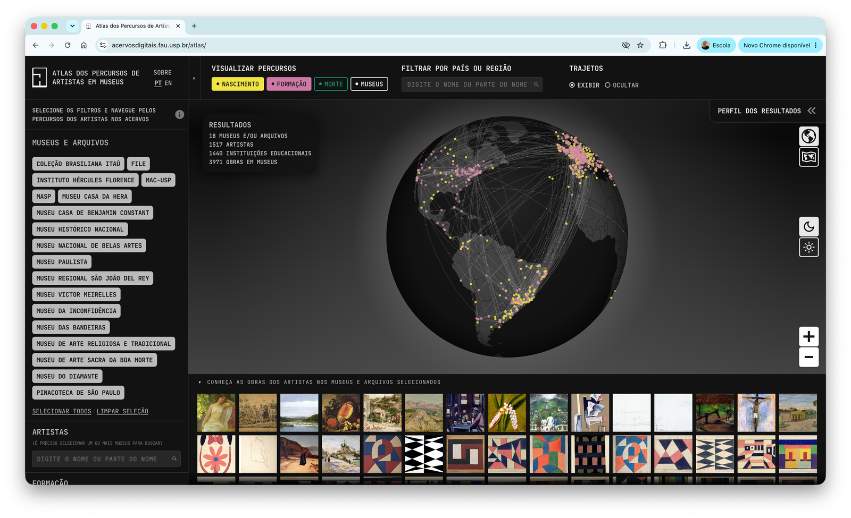
Task: Click the Chrome reload icon
Action: tap(68, 45)
